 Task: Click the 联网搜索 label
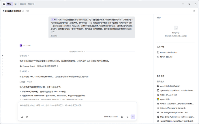[x=160, y=82]
